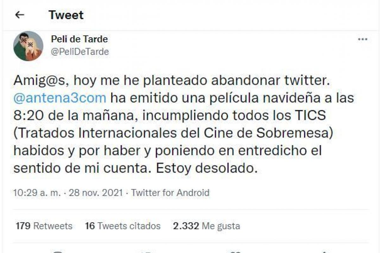Click the 10:29 a. m. timestamp

pos(36,193)
